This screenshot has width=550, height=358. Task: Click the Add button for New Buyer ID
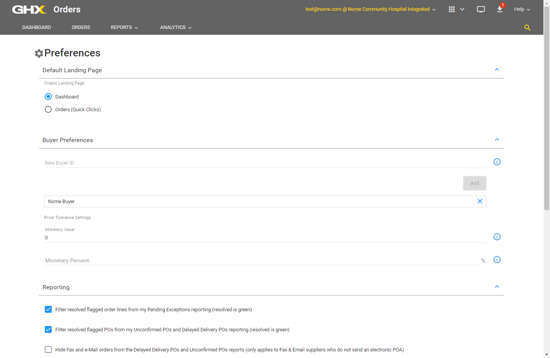click(x=474, y=183)
